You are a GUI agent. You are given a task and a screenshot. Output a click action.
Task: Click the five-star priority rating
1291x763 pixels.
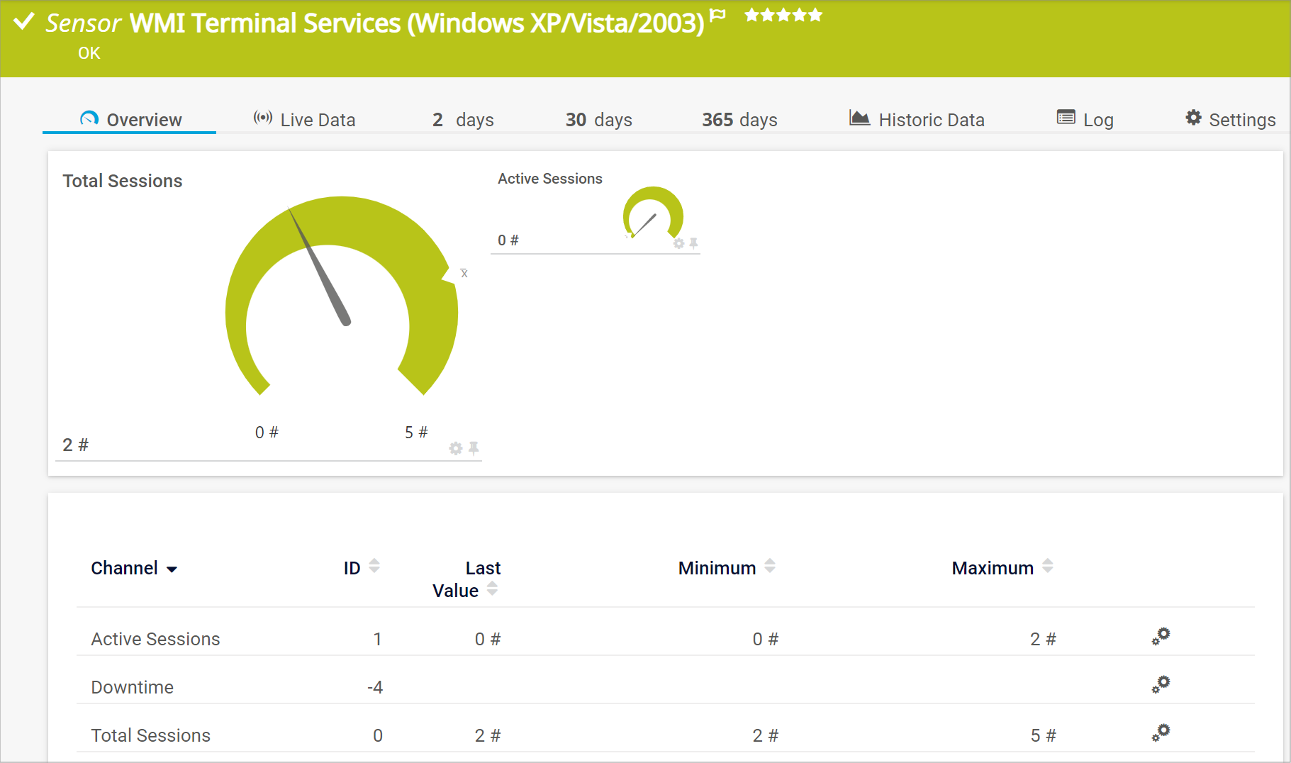pyautogui.click(x=783, y=15)
